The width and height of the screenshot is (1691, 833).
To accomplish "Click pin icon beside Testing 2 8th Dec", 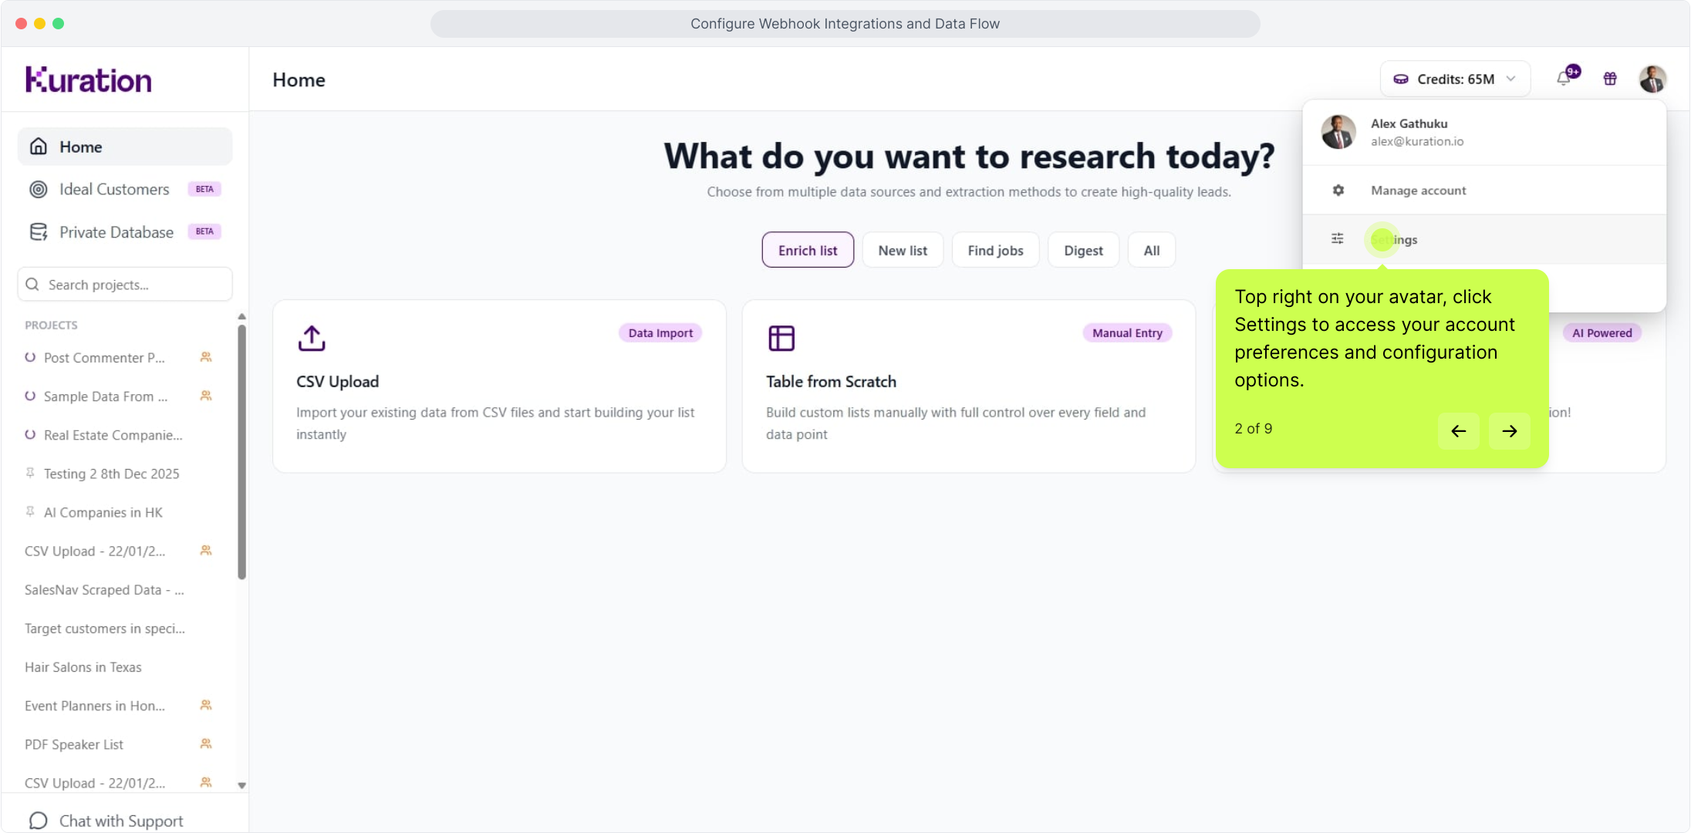I will pyautogui.click(x=30, y=473).
